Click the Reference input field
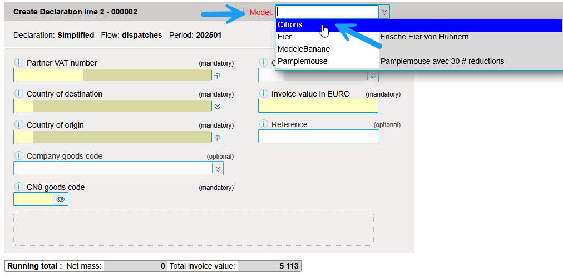563x277 pixels. click(318, 137)
